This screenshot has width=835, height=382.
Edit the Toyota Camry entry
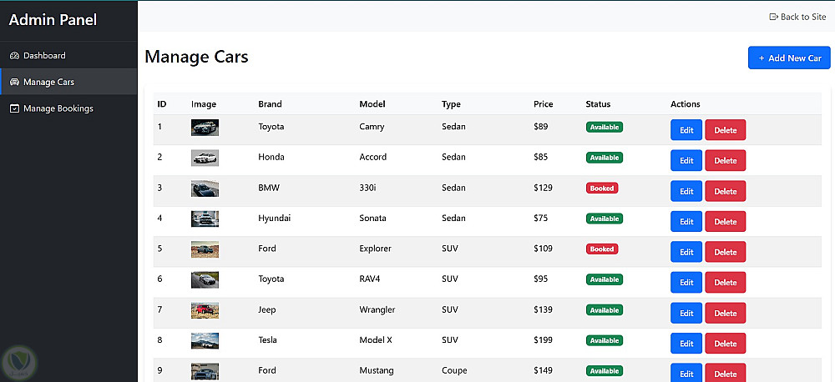coord(686,130)
